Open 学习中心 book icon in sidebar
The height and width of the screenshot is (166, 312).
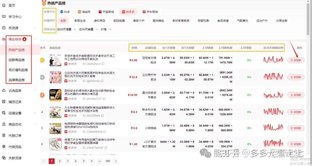(4, 17)
